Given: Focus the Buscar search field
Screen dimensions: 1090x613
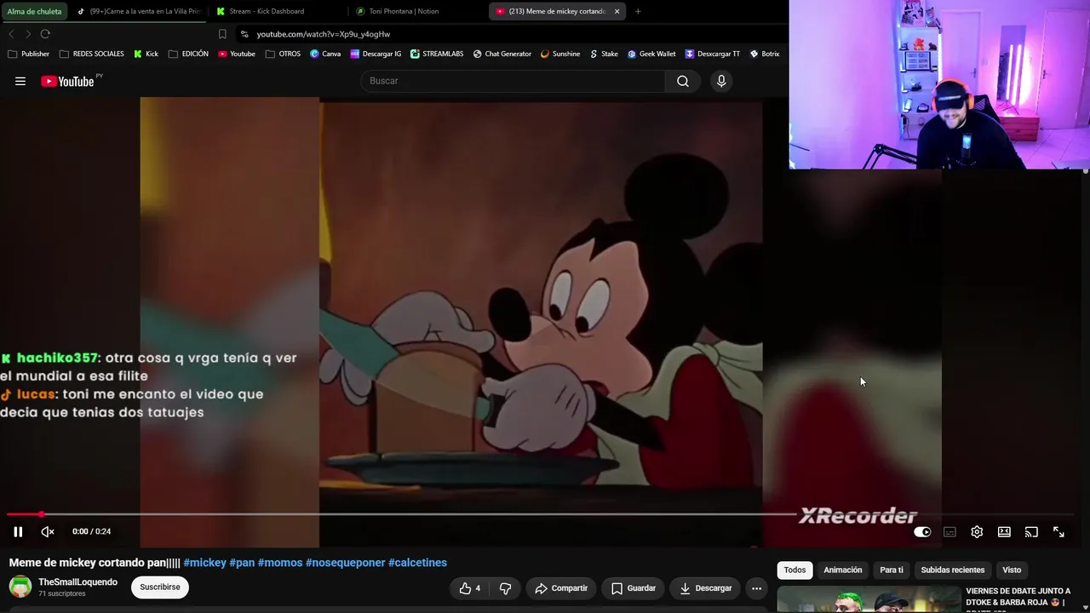Looking at the screenshot, I should click(x=513, y=81).
